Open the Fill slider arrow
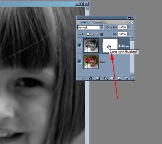The width and height of the screenshot is (162, 144). click(x=129, y=34)
